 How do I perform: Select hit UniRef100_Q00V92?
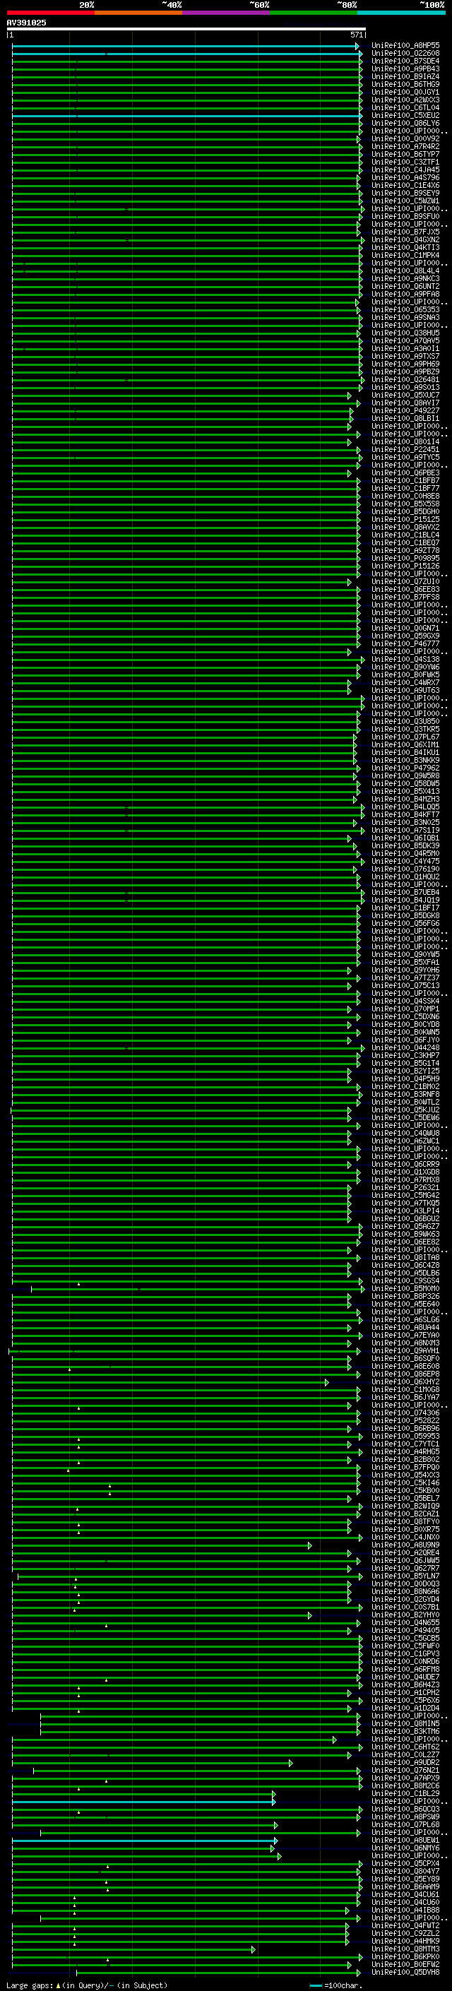coord(405,138)
